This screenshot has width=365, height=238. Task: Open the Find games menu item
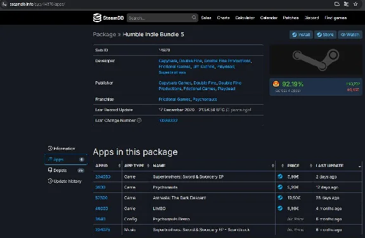point(336,18)
